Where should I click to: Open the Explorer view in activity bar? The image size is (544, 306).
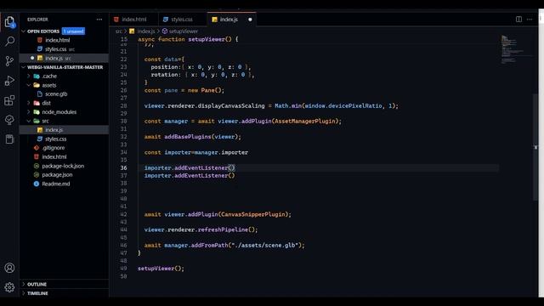9,22
